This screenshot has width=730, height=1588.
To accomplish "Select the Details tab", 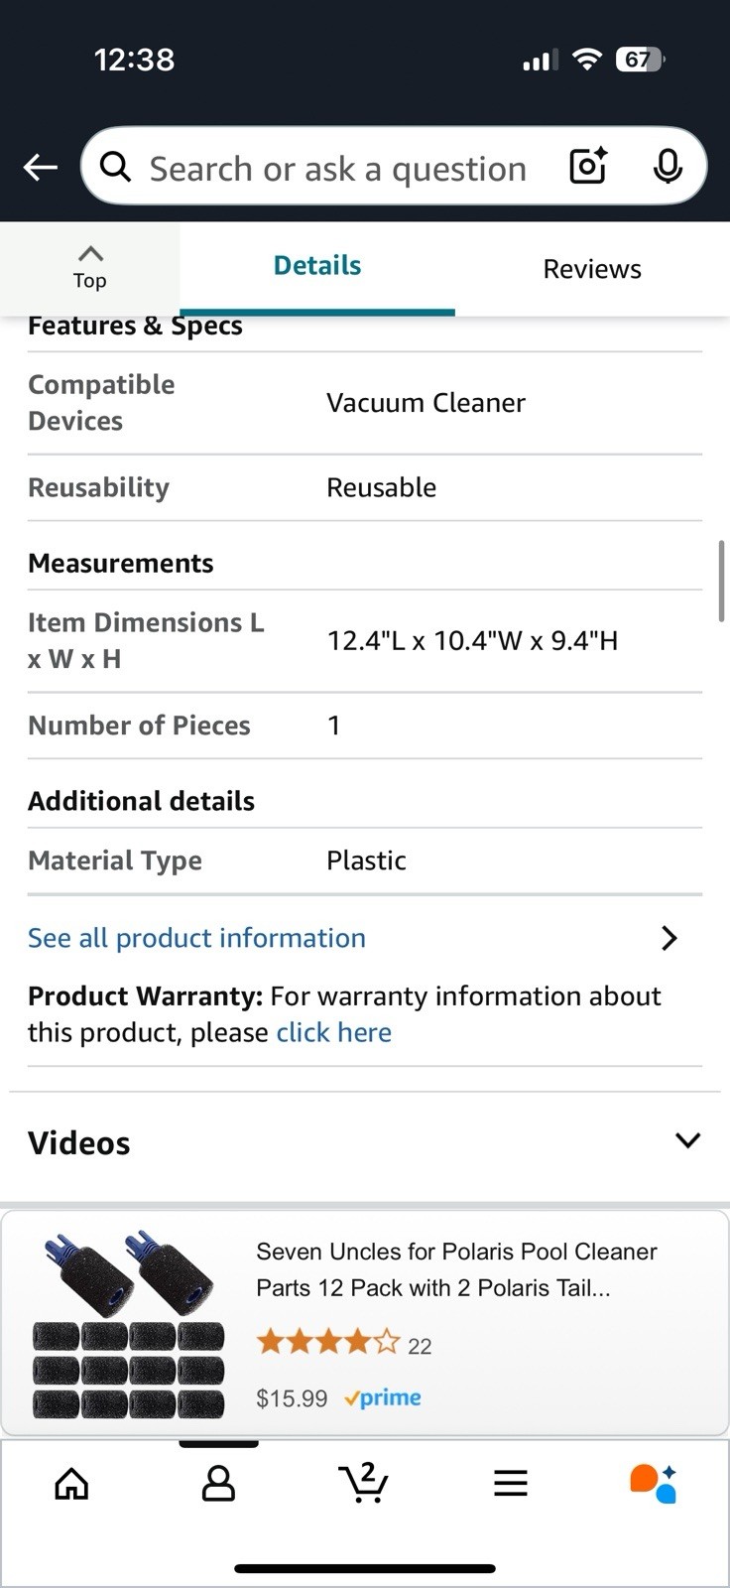I will pos(317,266).
